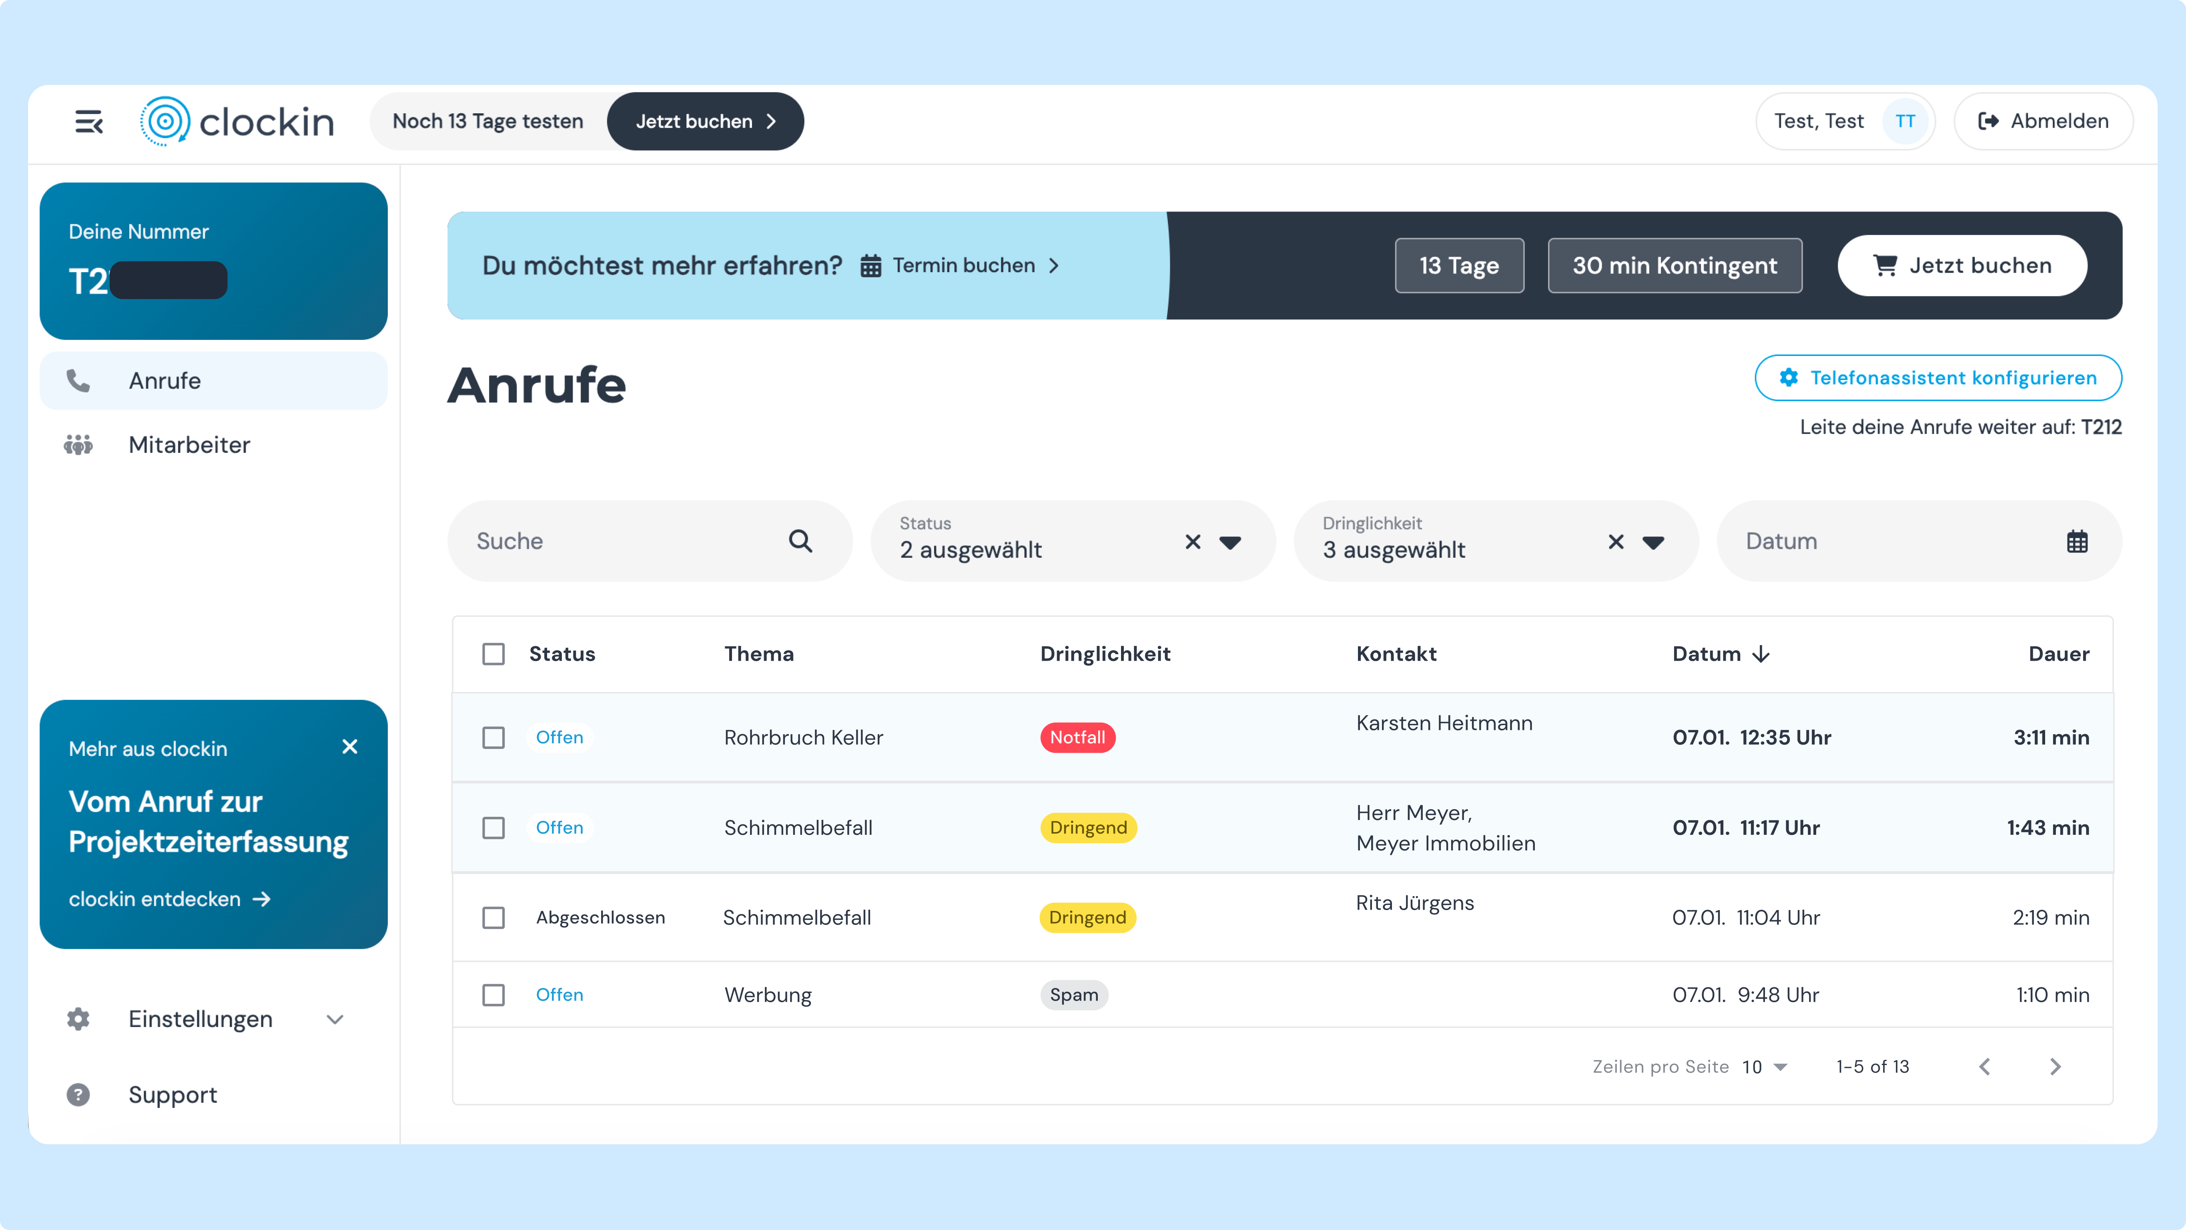Go to the previous page of calls
Screen dimensions: 2186x1230
click(1985, 1066)
